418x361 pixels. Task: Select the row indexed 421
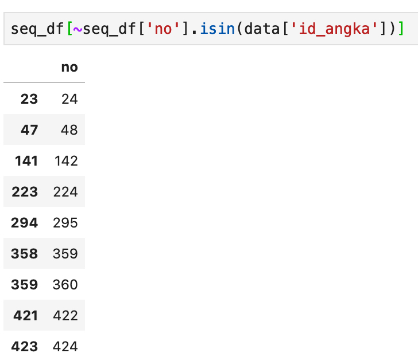click(x=44, y=315)
